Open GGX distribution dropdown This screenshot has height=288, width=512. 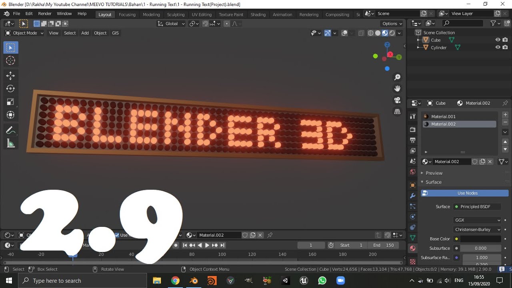(x=477, y=220)
